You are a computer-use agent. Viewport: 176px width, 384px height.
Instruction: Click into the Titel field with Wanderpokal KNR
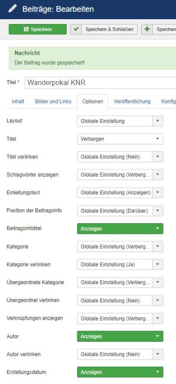pos(100,83)
